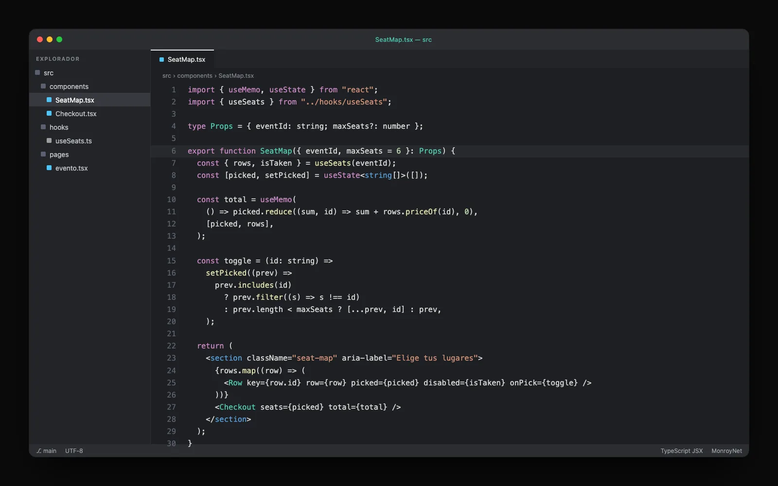Click the Row component tag on line 25
Viewport: 778px width, 486px height.
pyautogui.click(x=235, y=383)
